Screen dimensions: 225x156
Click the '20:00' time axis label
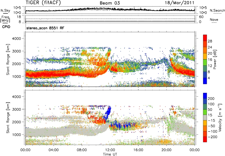166,150
